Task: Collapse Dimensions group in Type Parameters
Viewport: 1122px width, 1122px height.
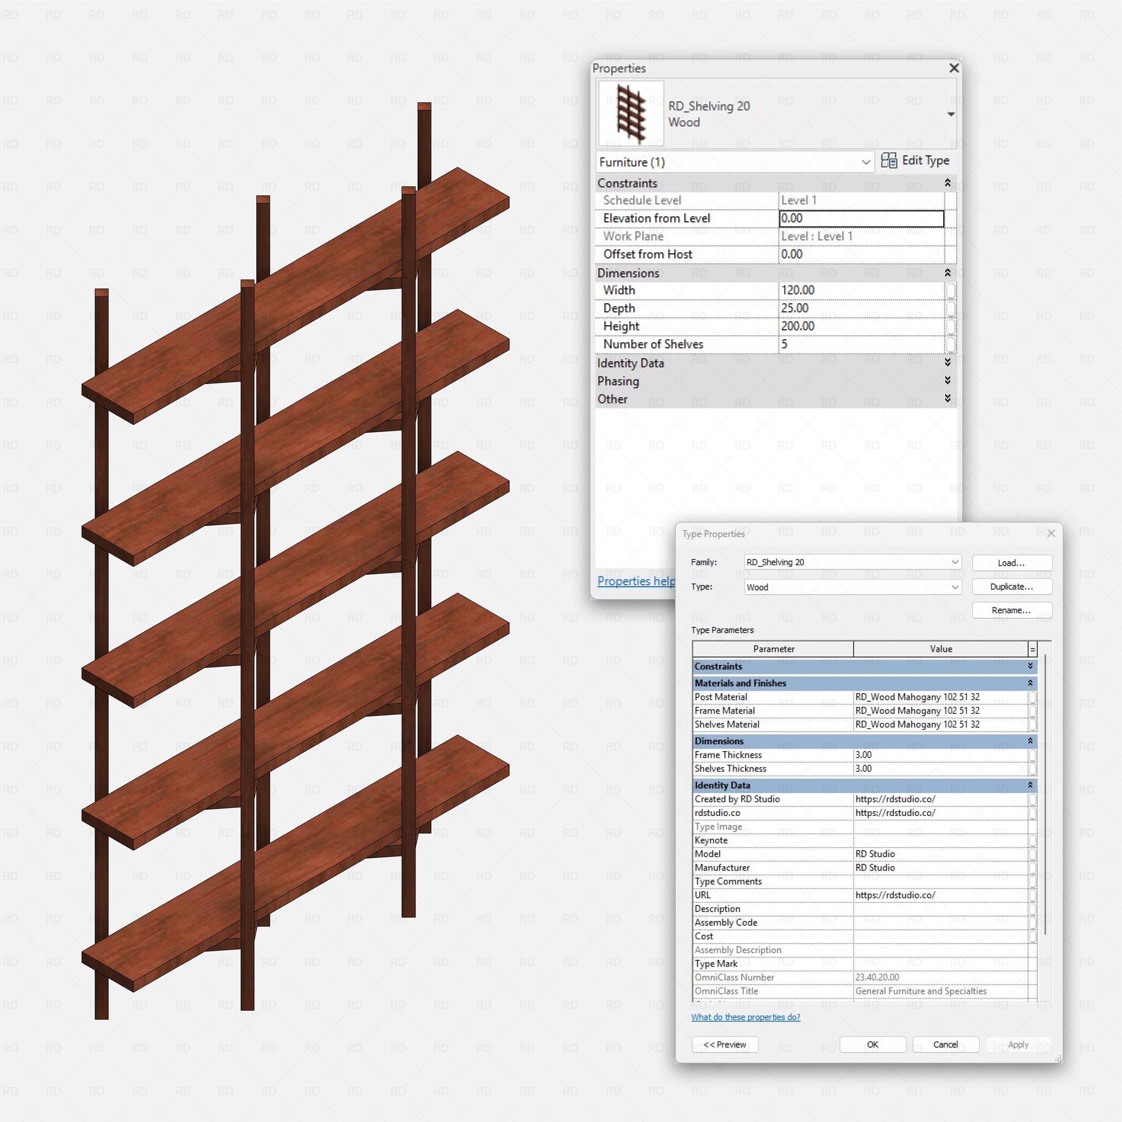Action: click(x=1030, y=741)
